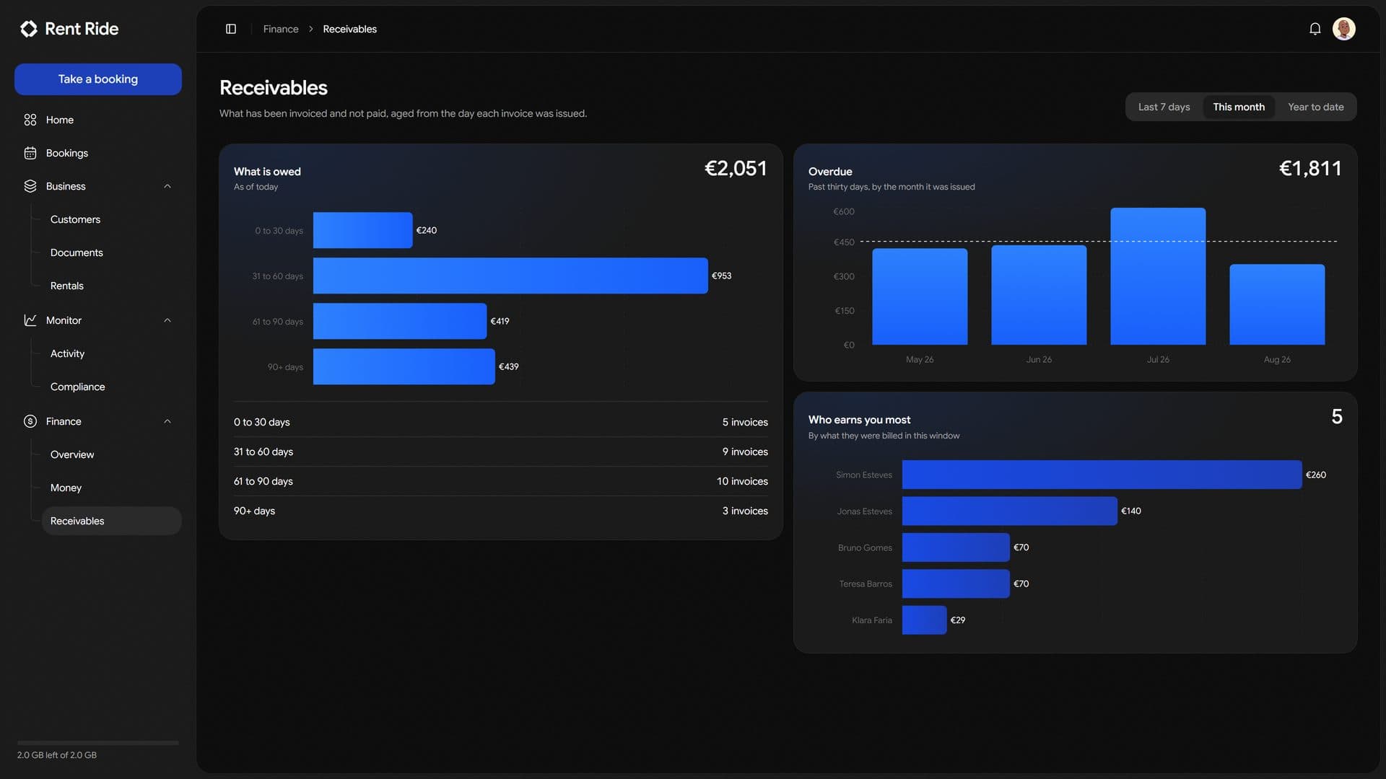Click '2.0 GB left of 2.0 GB' text
Viewport: 1386px width, 779px height.
click(57, 755)
